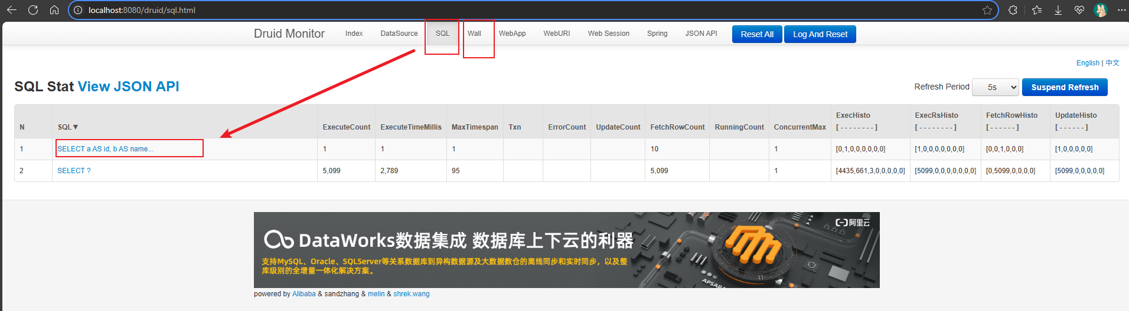The height and width of the screenshot is (311, 1129).
Task: Open the browser extensions puzzle icon
Action: tap(1013, 10)
